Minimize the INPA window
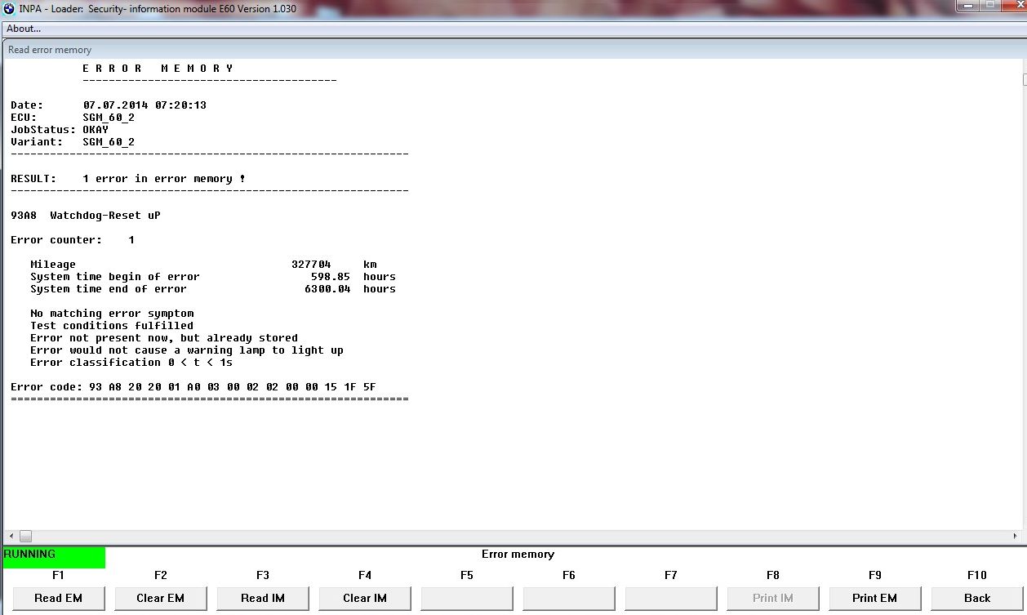 tap(968, 6)
